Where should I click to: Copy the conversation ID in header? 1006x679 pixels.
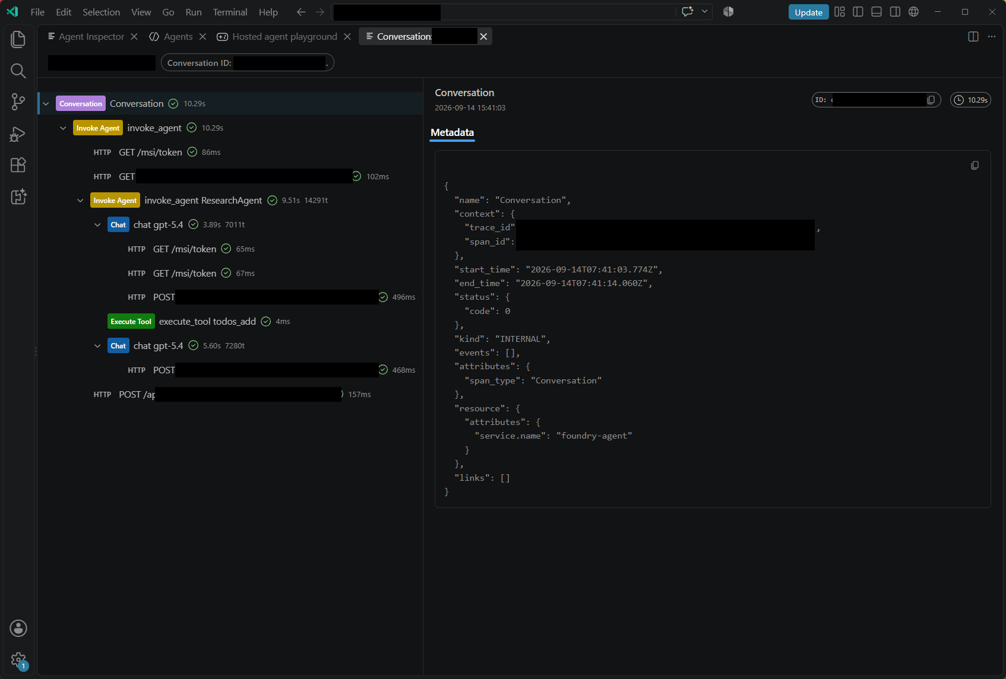tap(931, 100)
